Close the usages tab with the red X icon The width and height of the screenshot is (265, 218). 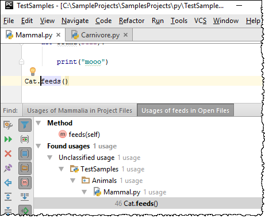pyautogui.click(x=8, y=154)
